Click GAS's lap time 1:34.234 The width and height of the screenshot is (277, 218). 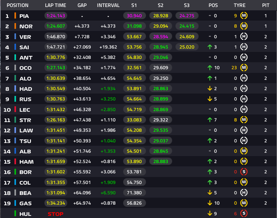56,203
